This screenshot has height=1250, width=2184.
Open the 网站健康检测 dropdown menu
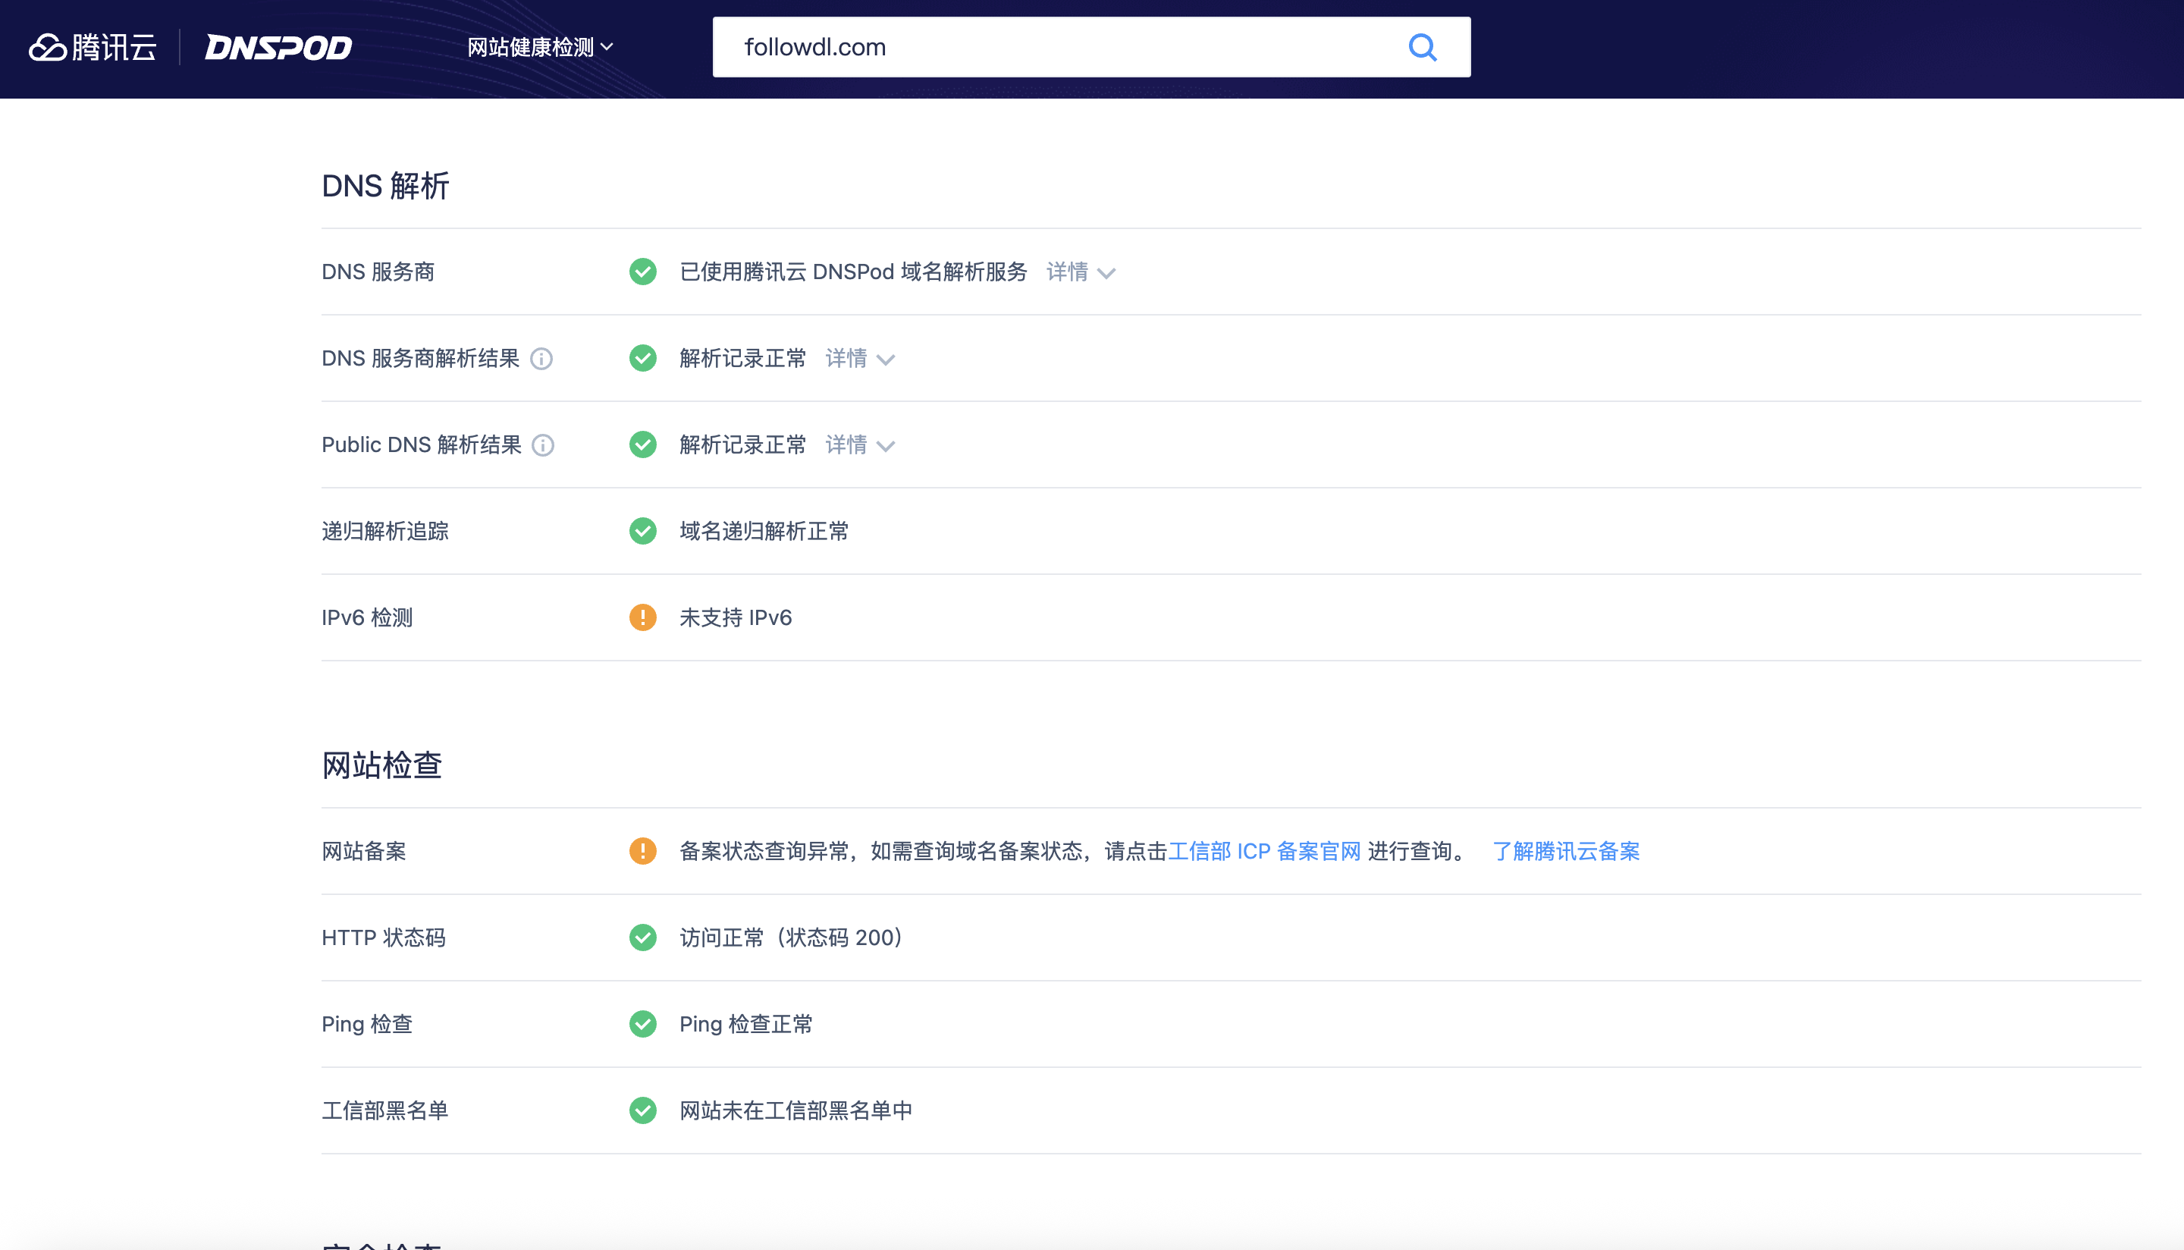(540, 47)
